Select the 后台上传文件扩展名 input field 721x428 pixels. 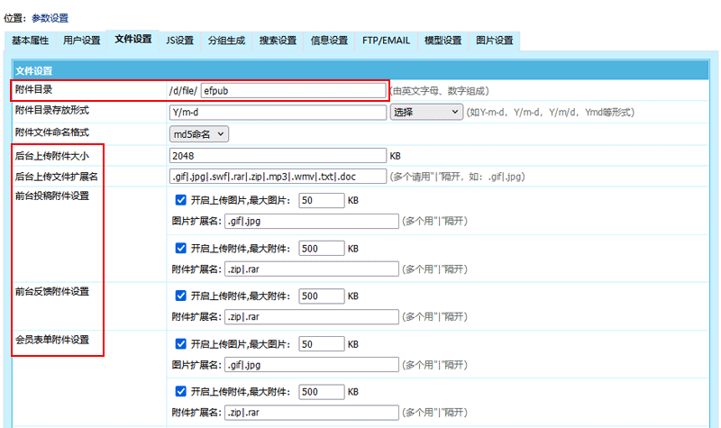pyautogui.click(x=278, y=176)
